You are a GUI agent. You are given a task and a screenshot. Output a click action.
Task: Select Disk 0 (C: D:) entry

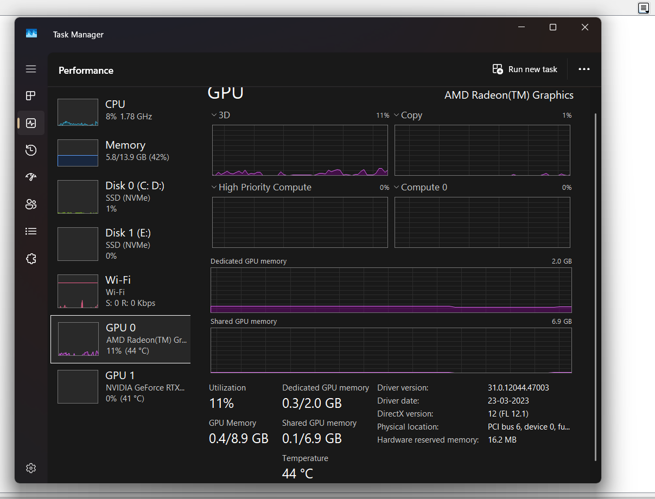point(120,197)
